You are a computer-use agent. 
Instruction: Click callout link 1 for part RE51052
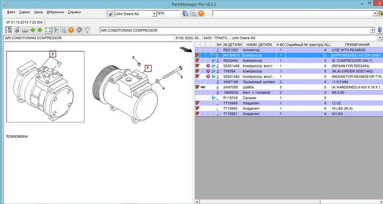[x=218, y=50]
